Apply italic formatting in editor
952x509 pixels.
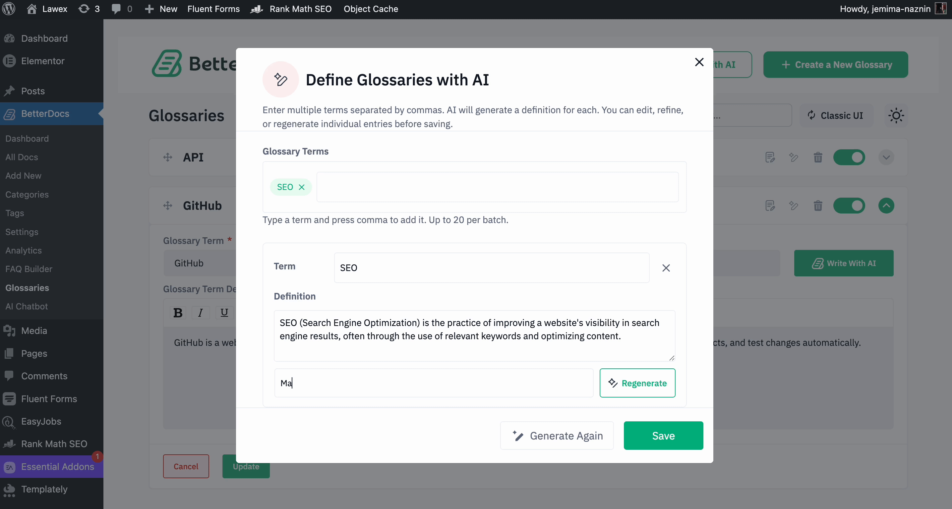(200, 313)
